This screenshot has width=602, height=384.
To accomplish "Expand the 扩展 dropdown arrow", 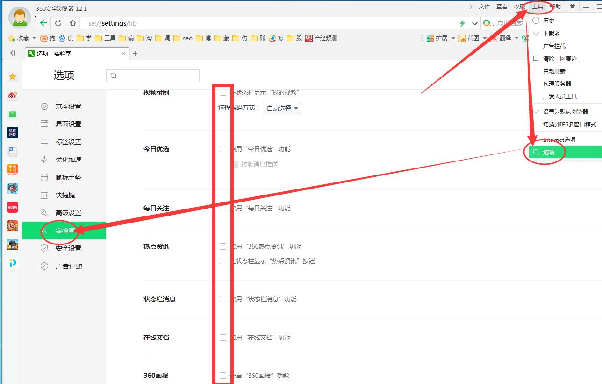I will coord(453,38).
